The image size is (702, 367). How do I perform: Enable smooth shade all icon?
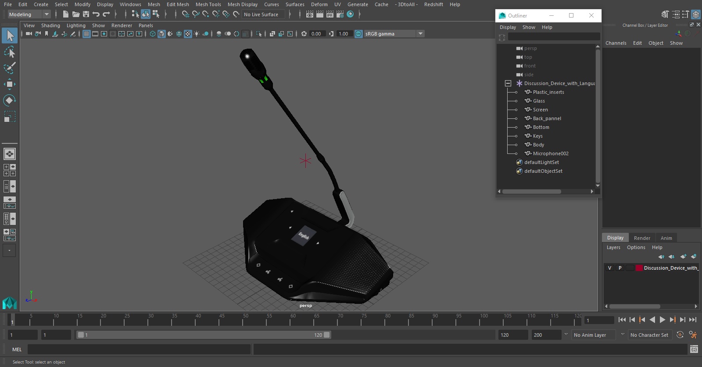161,34
